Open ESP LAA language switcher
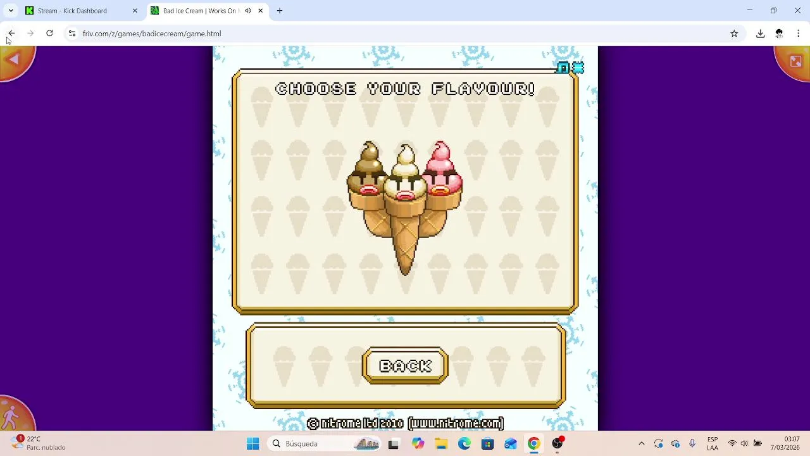Image resolution: width=810 pixels, height=456 pixels. (x=713, y=444)
